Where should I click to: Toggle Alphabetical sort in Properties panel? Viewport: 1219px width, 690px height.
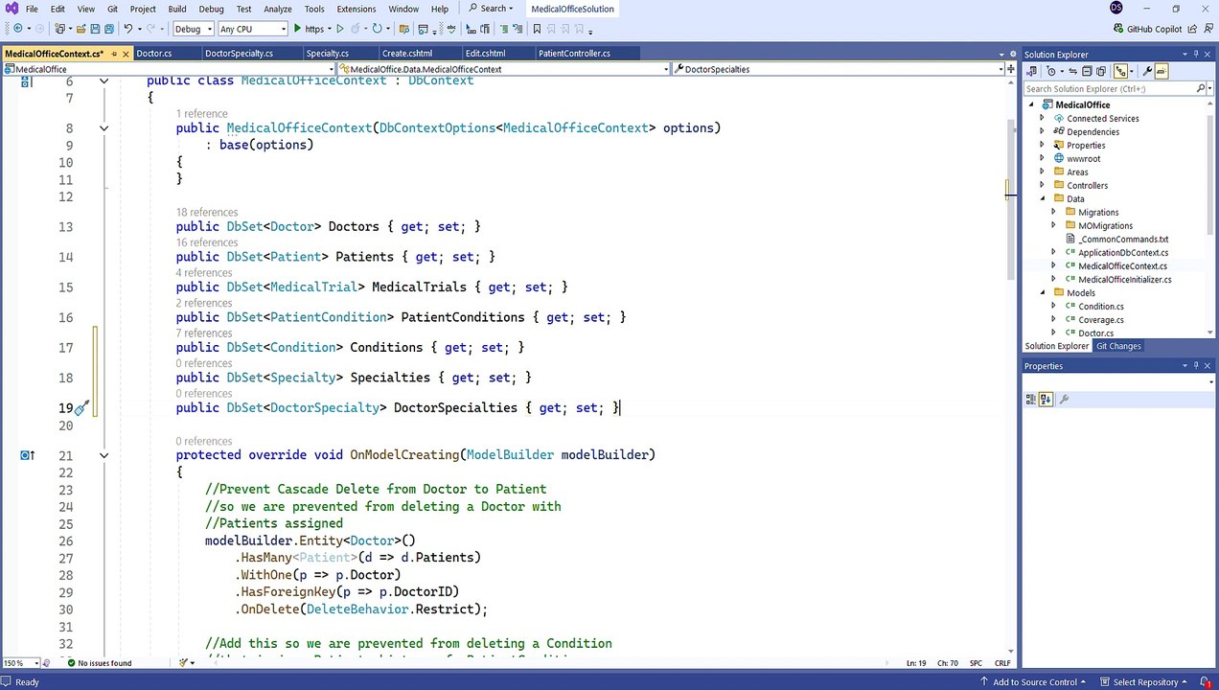[1046, 400]
